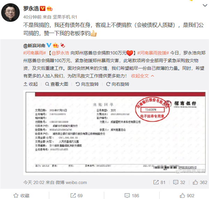Rotate image right with 向右旋转

[x=118, y=84]
